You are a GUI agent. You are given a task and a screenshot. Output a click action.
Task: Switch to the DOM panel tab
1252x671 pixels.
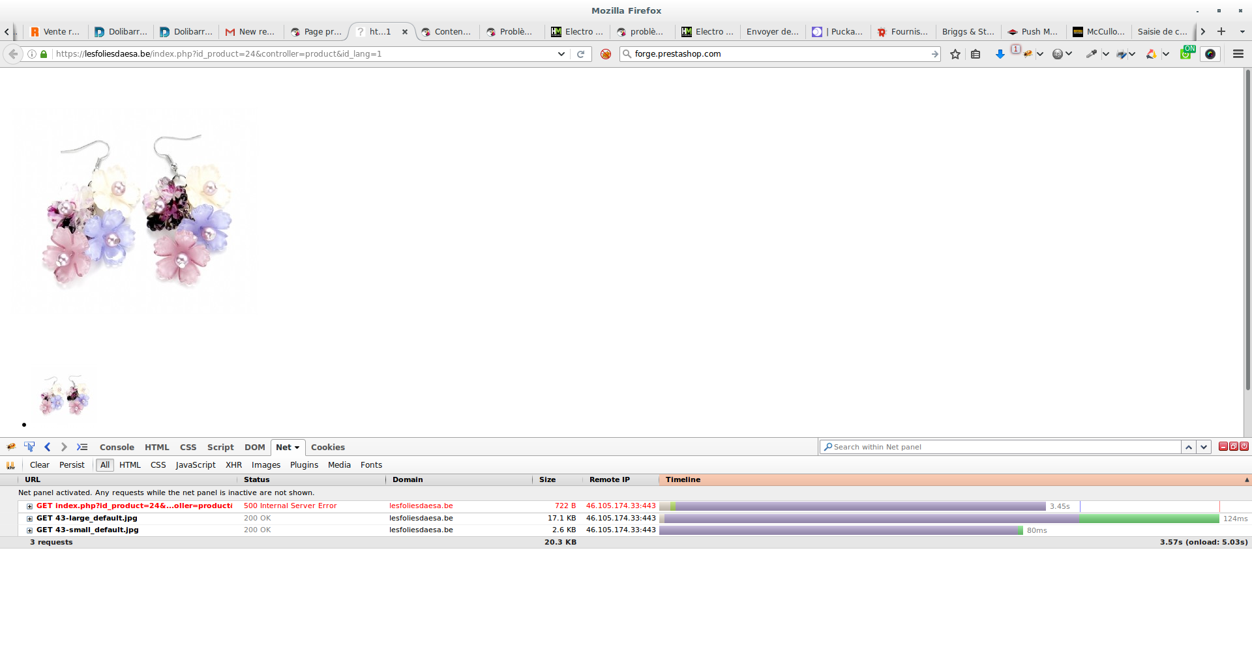pyautogui.click(x=254, y=448)
